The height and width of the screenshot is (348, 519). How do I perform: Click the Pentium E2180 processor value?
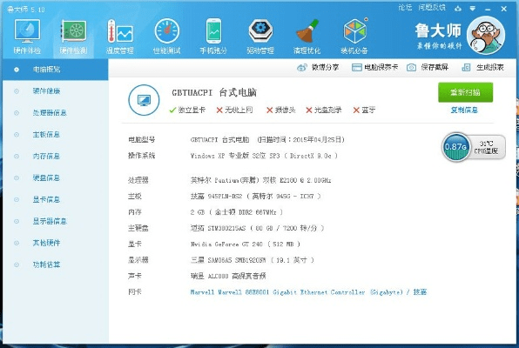(x=261, y=180)
